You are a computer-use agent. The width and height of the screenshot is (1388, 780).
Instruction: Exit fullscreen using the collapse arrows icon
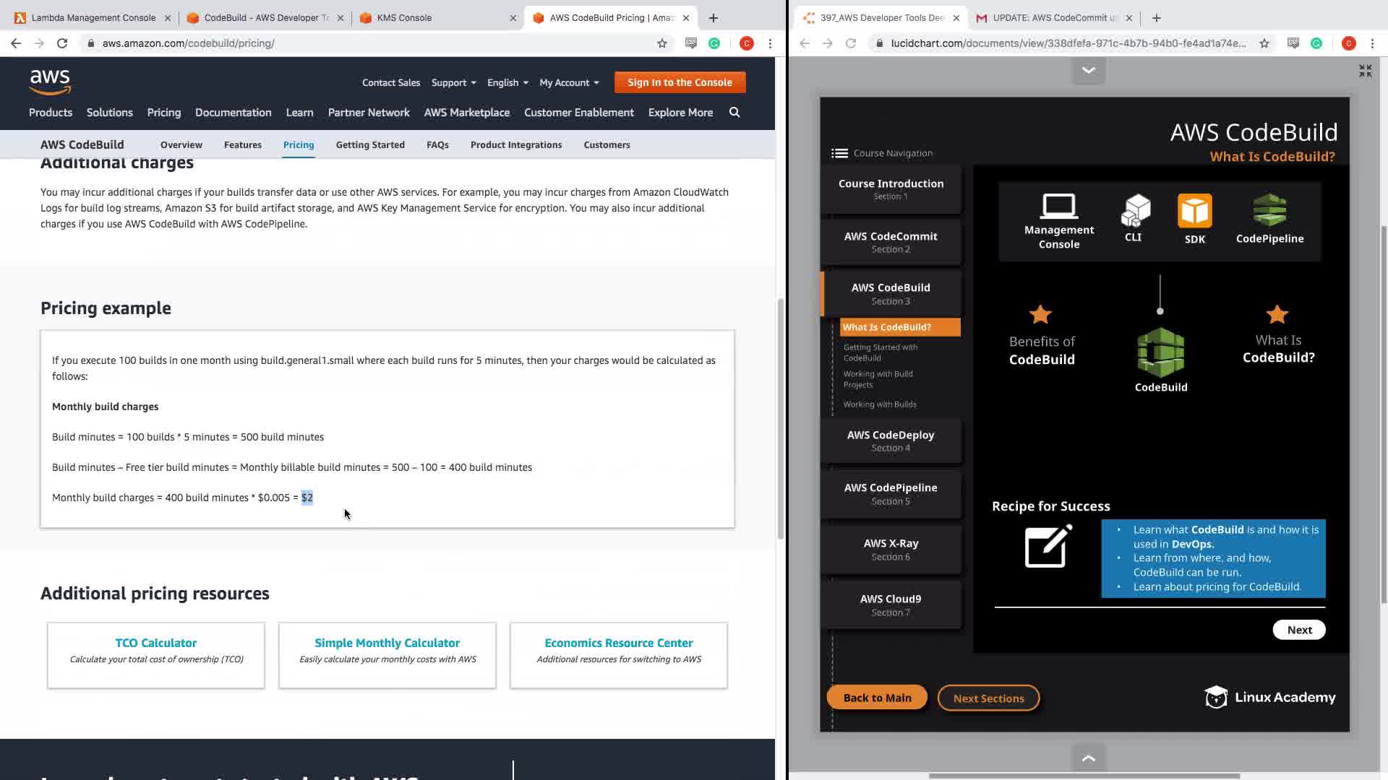(1365, 71)
